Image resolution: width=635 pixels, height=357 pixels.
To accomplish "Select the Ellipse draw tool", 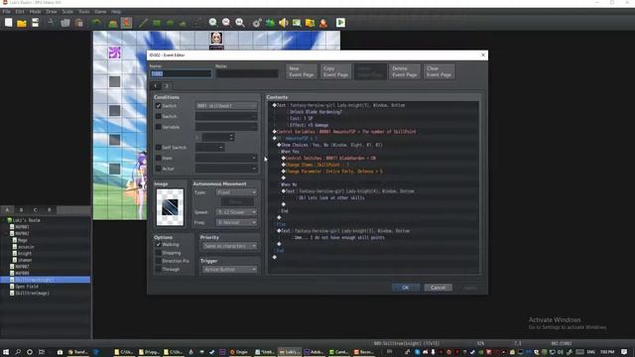I will coord(170,23).
